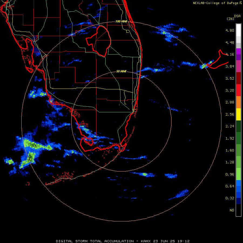Image resolution: width=243 pixels, height=243 pixels.
Task: Click the 4.80 legend value
Action: tap(230, 30)
